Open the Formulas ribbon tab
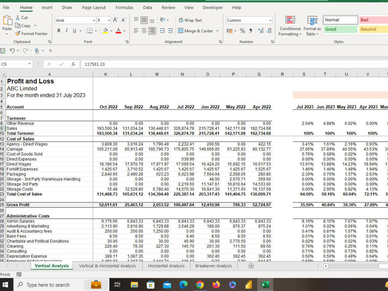Viewport: 388px width, 291px height. [124, 7]
